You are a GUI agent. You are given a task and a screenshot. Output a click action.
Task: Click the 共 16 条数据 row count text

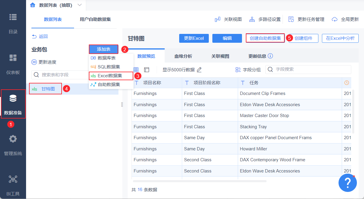tap(144, 190)
